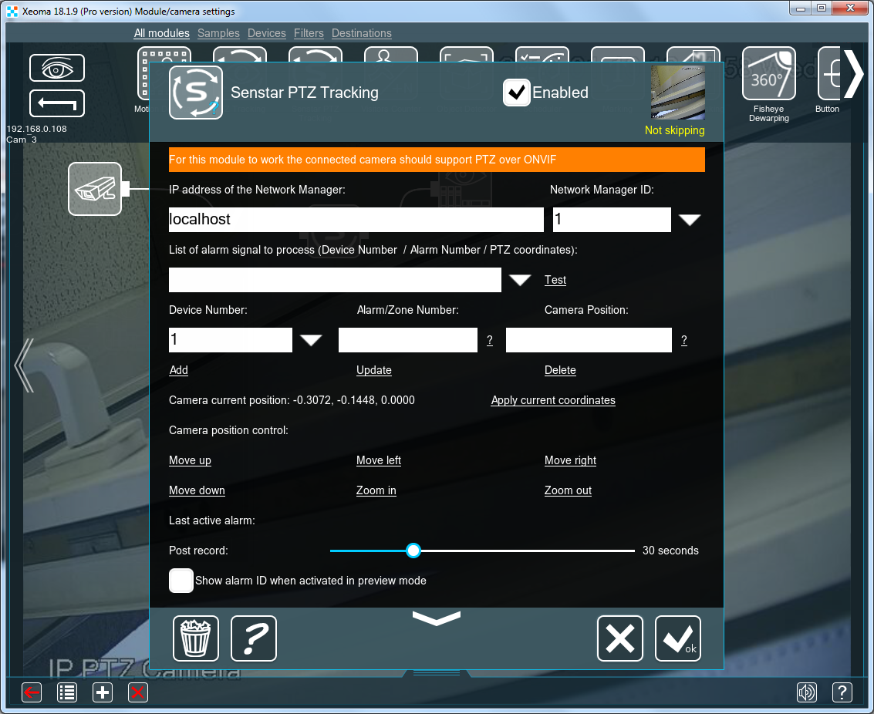This screenshot has height=714, width=874.
Task: Click the Senstar PTZ Tracking module icon
Action: [196, 93]
